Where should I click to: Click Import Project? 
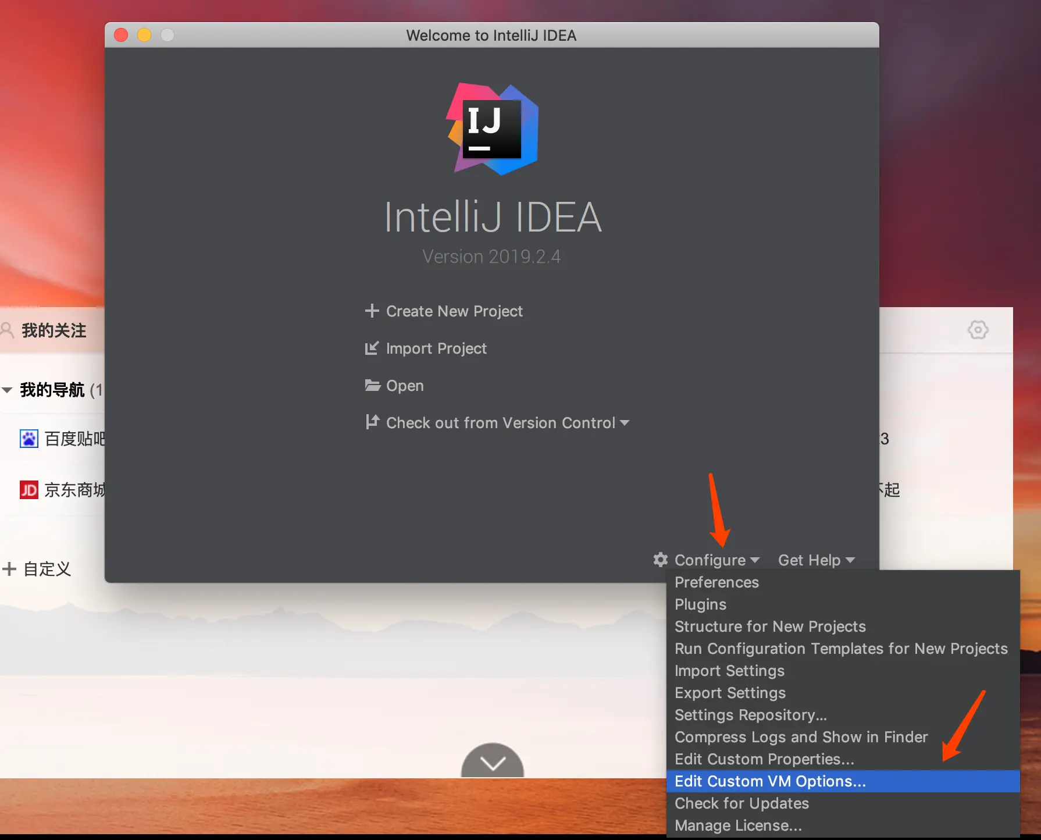[436, 348]
